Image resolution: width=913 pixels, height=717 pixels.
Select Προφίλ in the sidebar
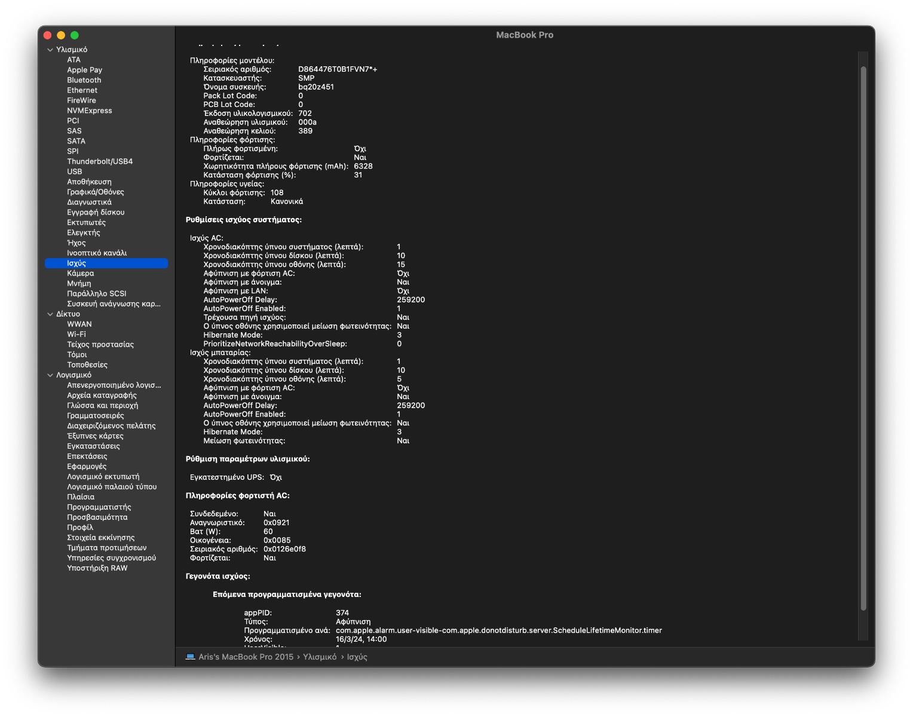tap(80, 527)
